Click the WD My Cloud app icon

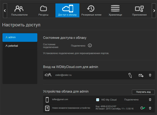(98, 100)
